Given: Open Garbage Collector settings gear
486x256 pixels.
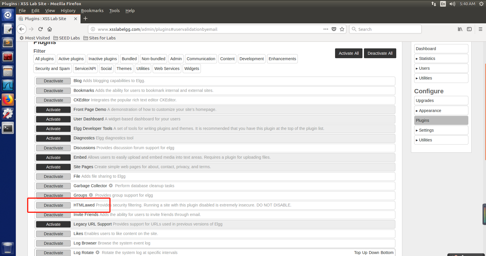Looking at the screenshot, I should point(111,186).
